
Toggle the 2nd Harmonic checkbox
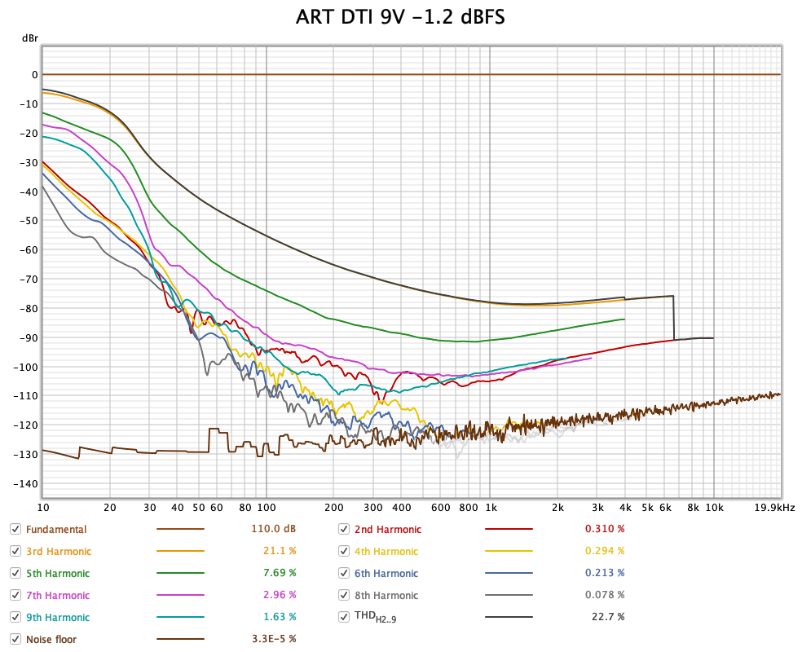[x=344, y=529]
